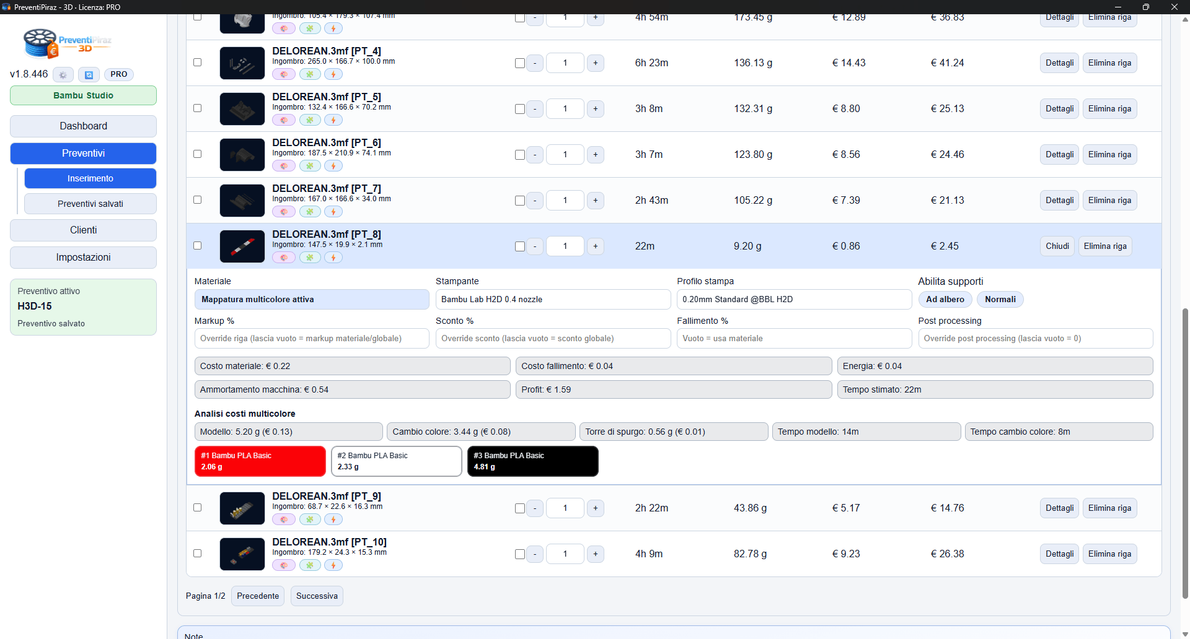The image size is (1190, 639).
Task: Click the red #1 Bambu PLA Basic swatch
Action: pos(260,461)
